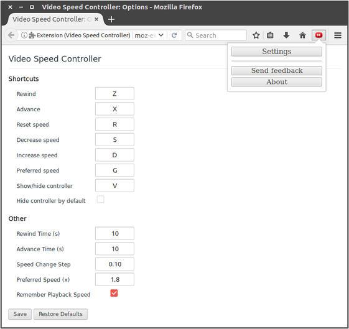Close the Firefox window

(x=10, y=7)
